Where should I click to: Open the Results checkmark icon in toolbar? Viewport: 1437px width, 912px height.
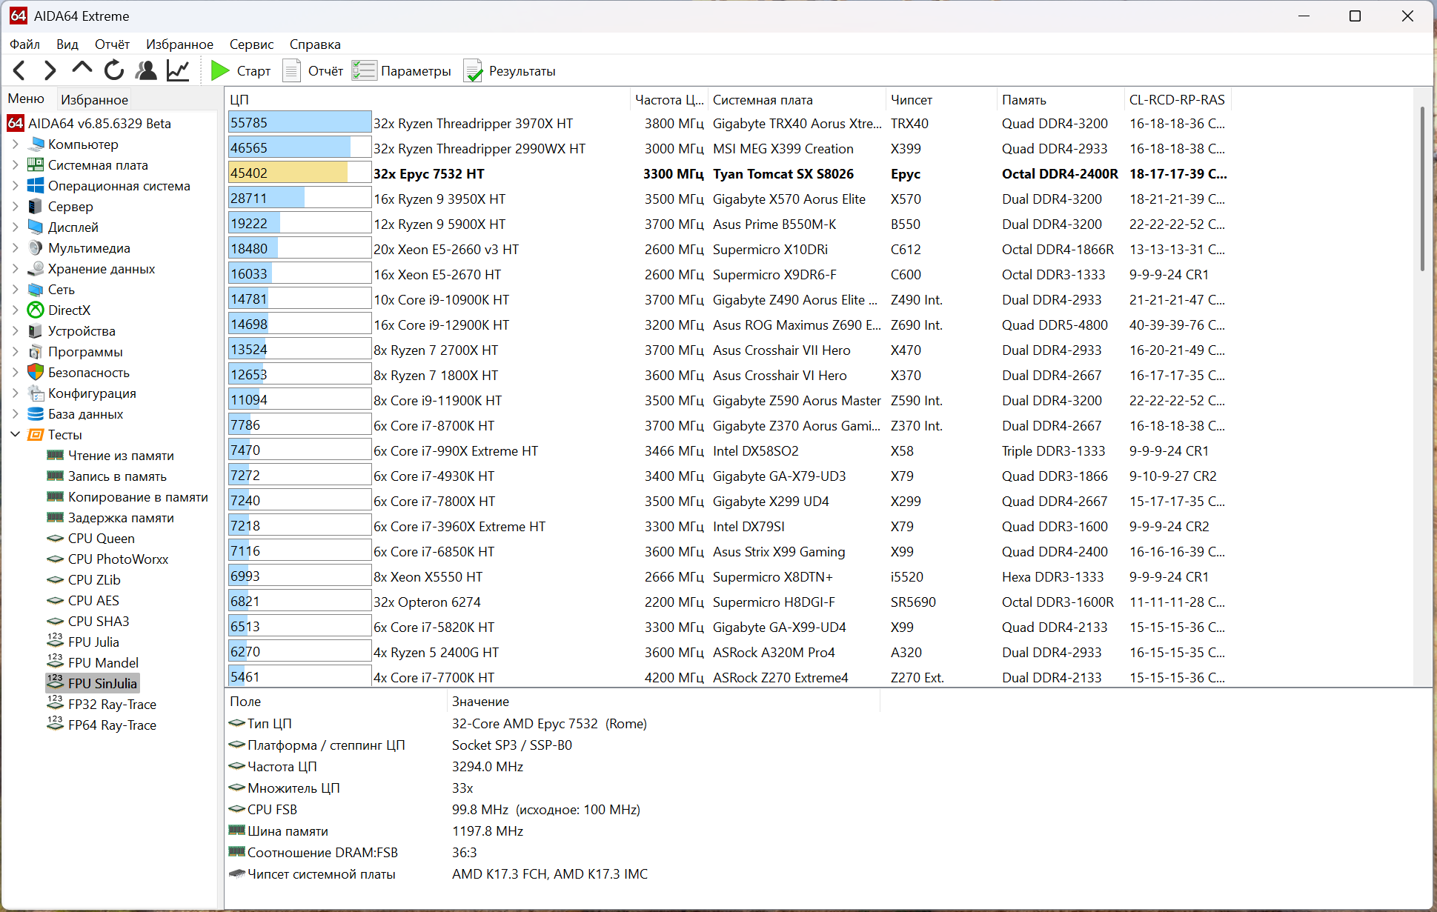[x=473, y=70]
